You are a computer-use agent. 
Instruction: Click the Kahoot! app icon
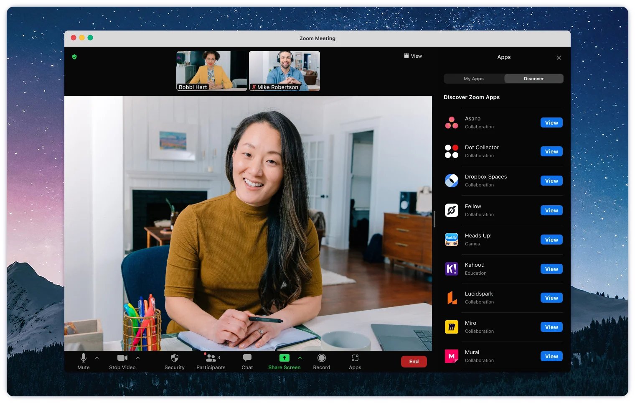[x=451, y=269]
